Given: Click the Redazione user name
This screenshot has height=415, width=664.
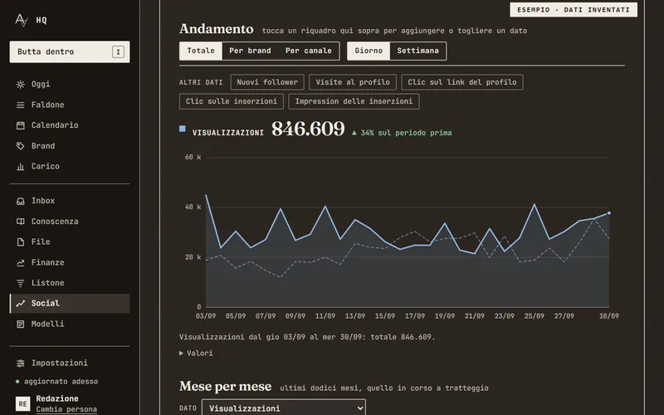Looking at the screenshot, I should tap(57, 399).
